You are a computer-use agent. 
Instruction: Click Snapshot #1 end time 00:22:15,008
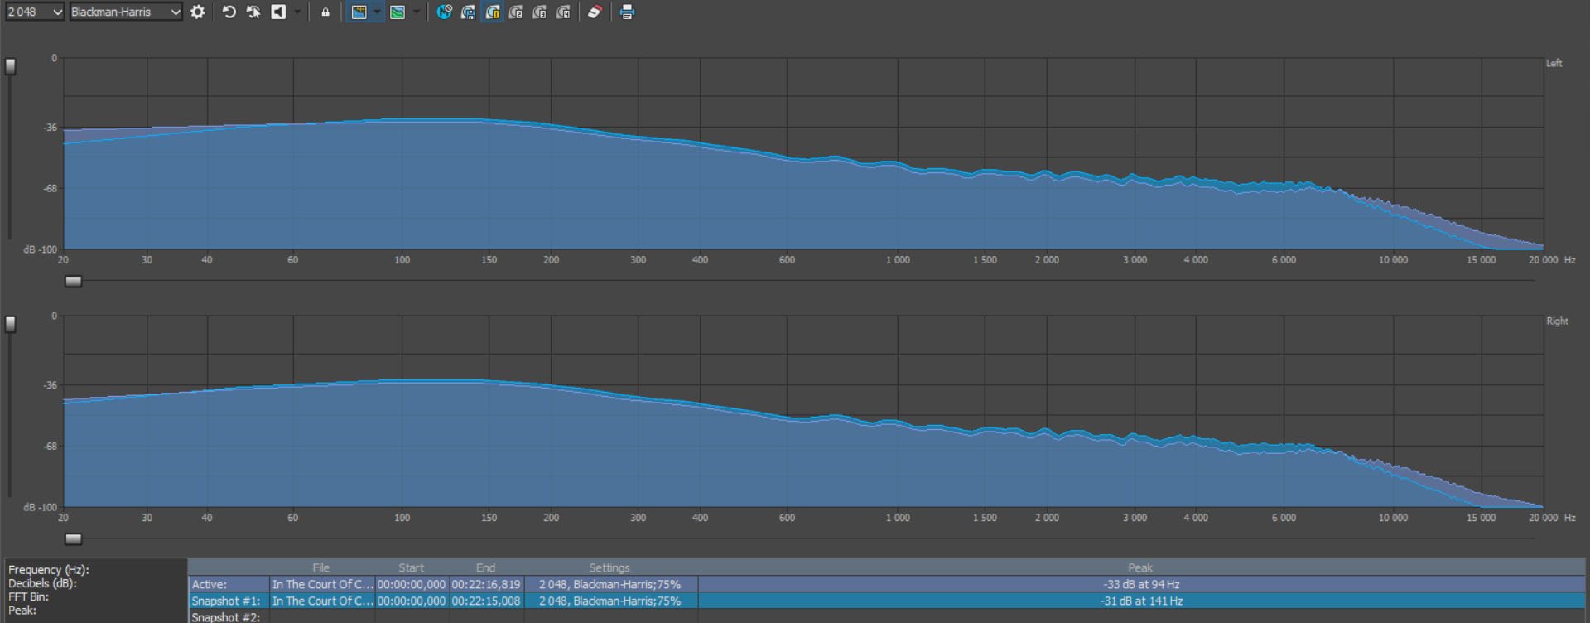pos(486,601)
